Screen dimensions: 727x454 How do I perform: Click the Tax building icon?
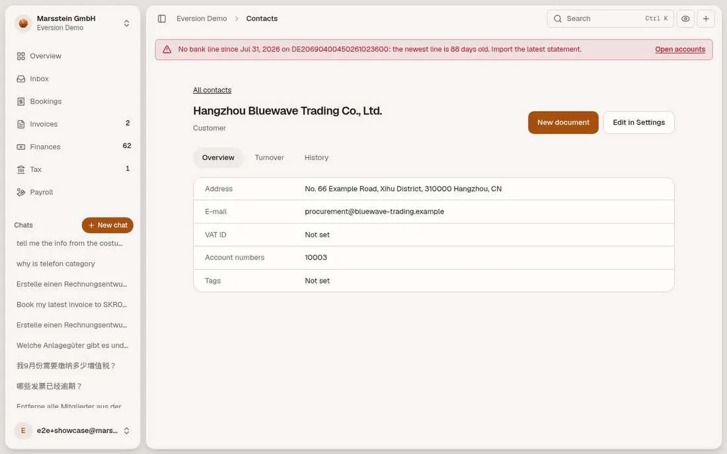point(21,170)
